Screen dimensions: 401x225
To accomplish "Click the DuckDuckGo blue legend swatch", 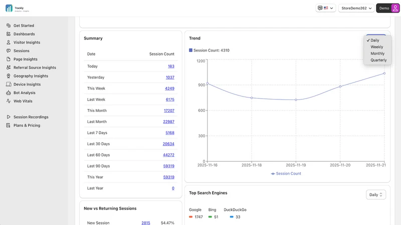I will 232,217.
